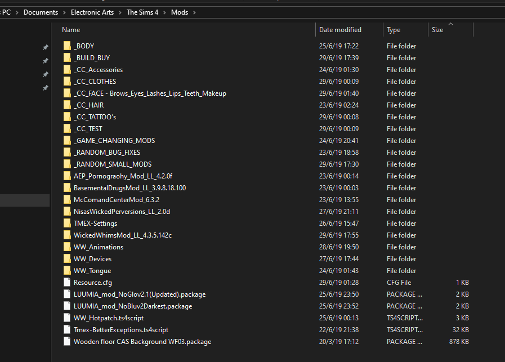Click the LUUMIA NoGlov2.1 package file icon
505x362 pixels.
point(67,294)
